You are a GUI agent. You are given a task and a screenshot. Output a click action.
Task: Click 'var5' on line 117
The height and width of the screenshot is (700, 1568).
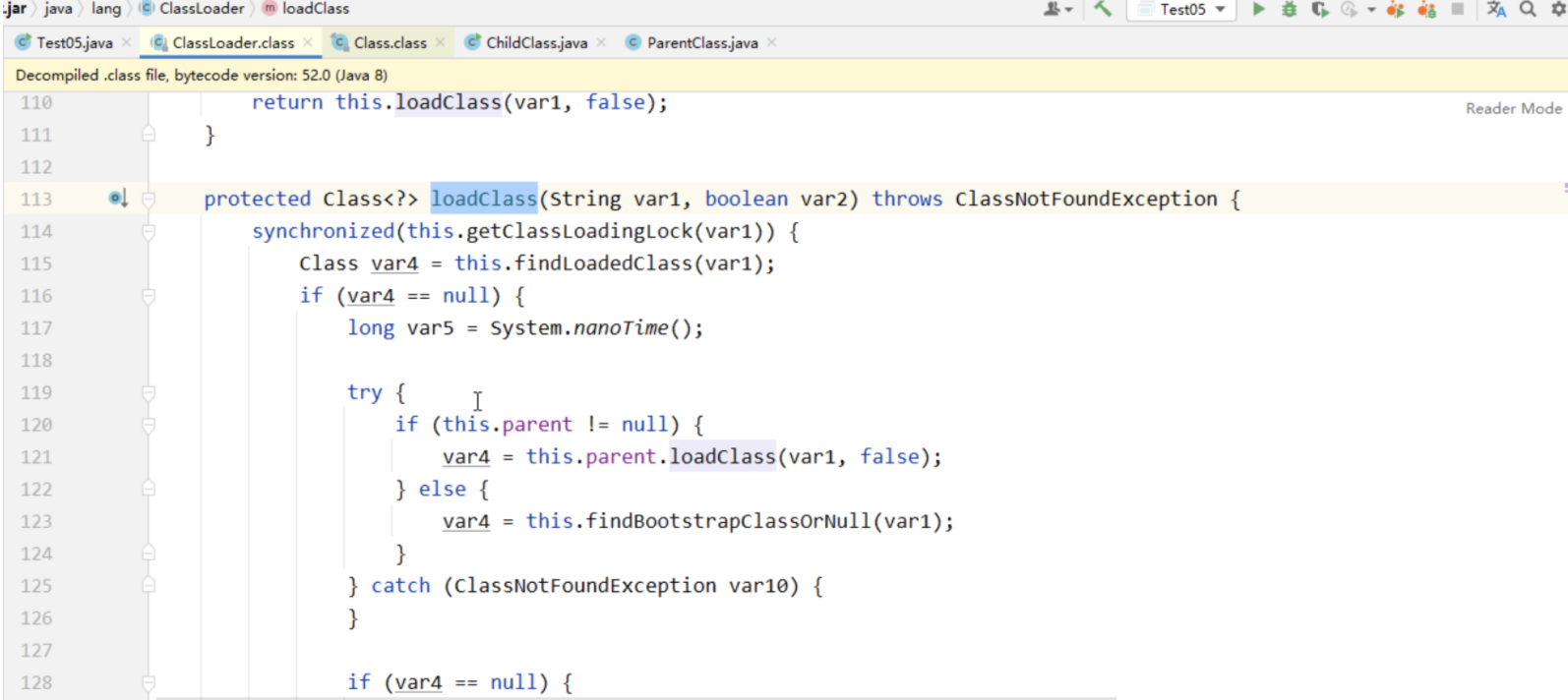[x=430, y=328]
